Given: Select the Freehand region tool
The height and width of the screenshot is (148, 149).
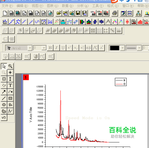Looking at the screenshot, I should pos(4,111).
